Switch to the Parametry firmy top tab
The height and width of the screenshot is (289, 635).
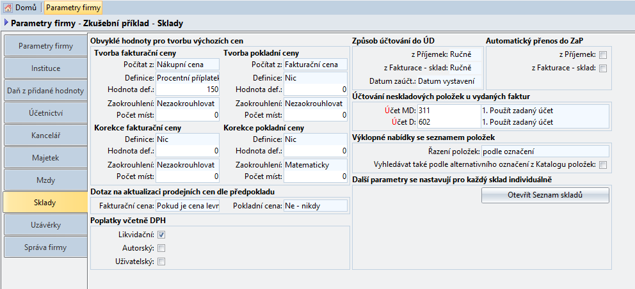coord(72,8)
